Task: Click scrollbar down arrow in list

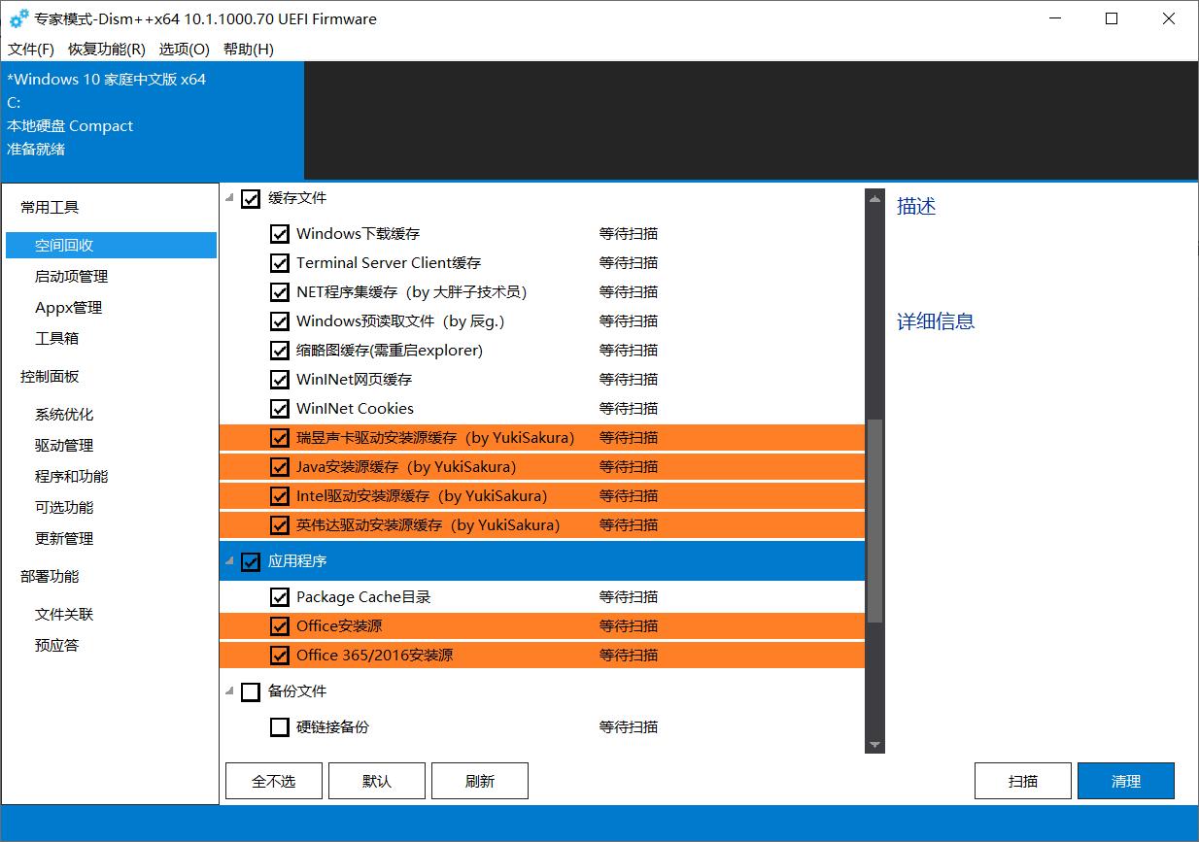Action: (x=874, y=745)
